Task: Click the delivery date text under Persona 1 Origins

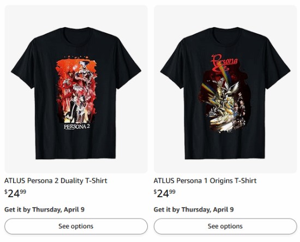Action: [194, 209]
